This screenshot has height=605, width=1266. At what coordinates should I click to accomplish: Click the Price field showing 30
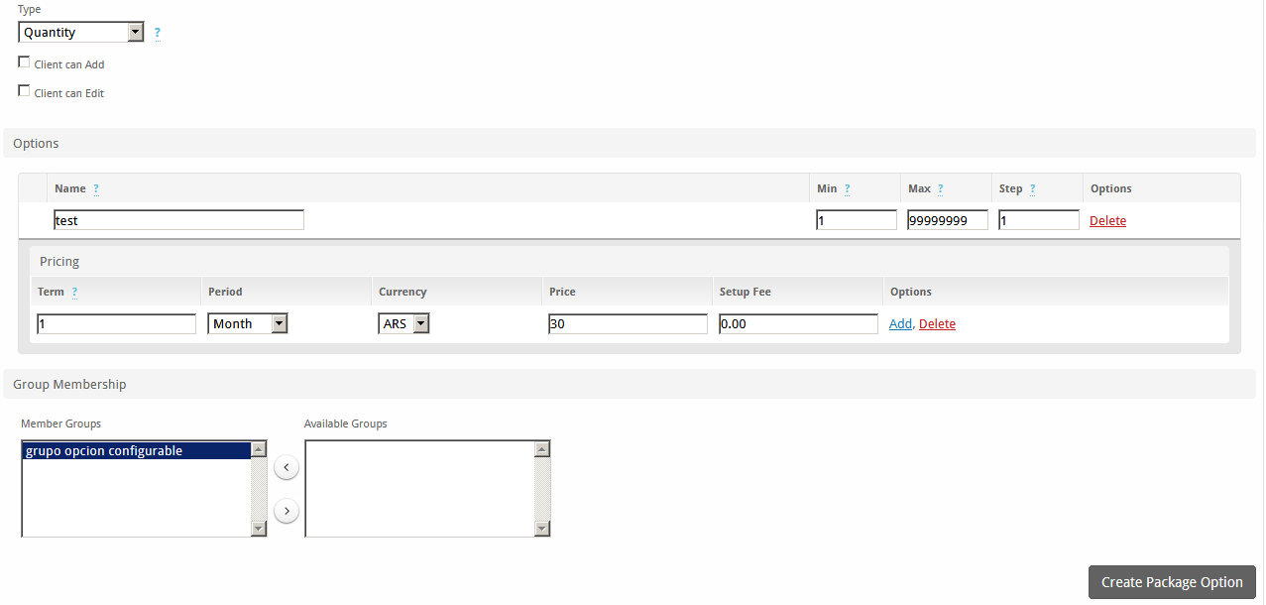(x=629, y=323)
